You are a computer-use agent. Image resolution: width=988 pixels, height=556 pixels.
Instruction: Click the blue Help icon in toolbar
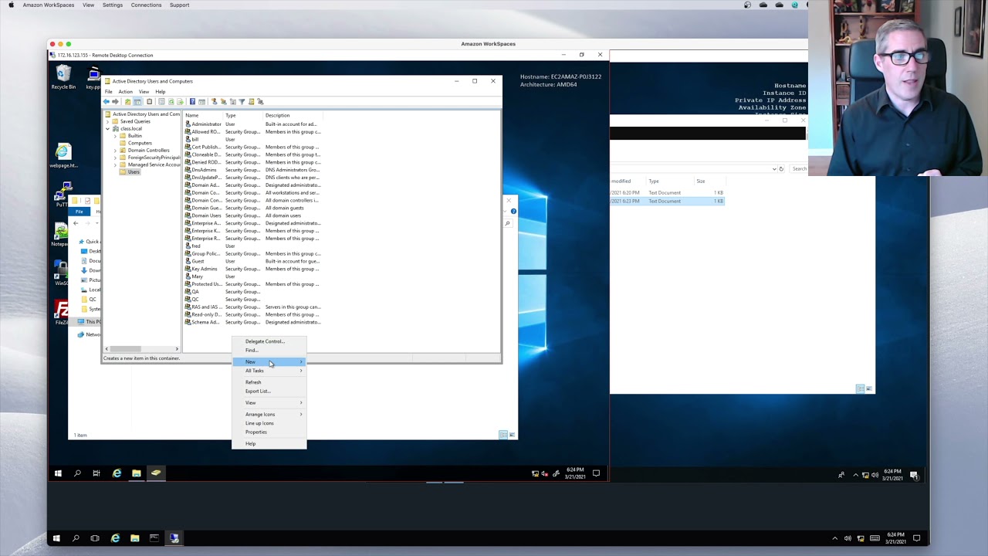point(192,102)
